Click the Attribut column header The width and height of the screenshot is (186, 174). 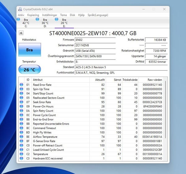(60, 80)
